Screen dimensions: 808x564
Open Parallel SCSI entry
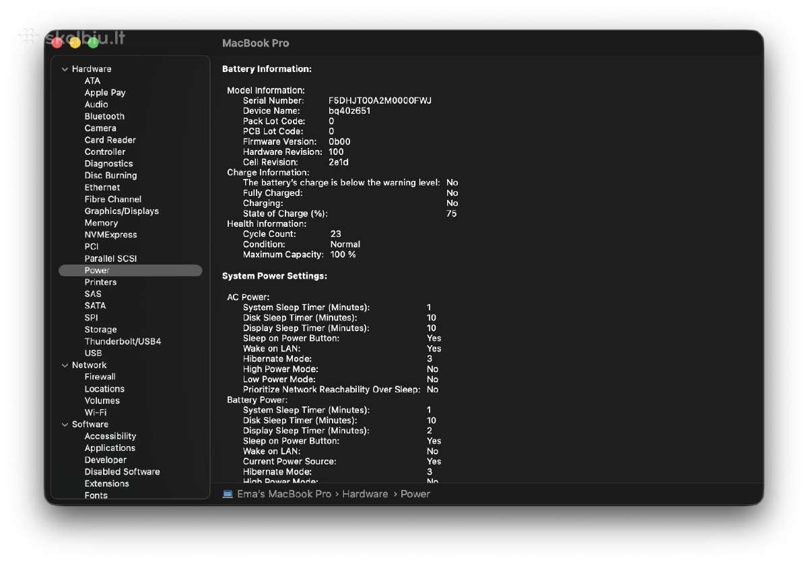(110, 258)
